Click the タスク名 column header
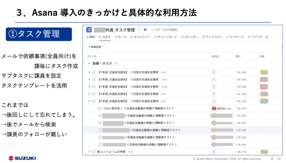This screenshot has height=163, width=286. 92,56
